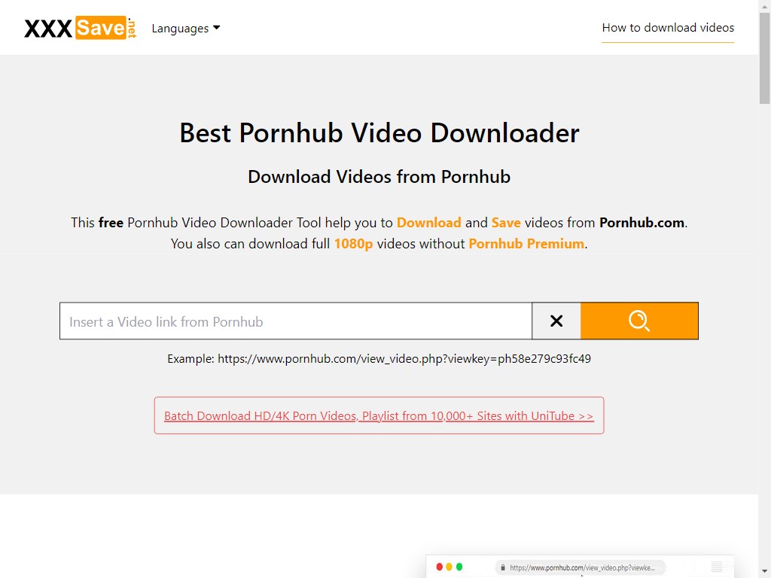Click the orange magnifier search button
Viewport: 771px width, 578px height.
coord(639,321)
